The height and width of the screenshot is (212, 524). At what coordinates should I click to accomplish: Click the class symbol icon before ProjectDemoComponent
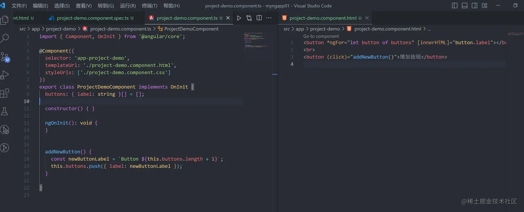coord(160,29)
